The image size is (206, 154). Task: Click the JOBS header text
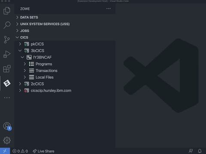point(24,31)
